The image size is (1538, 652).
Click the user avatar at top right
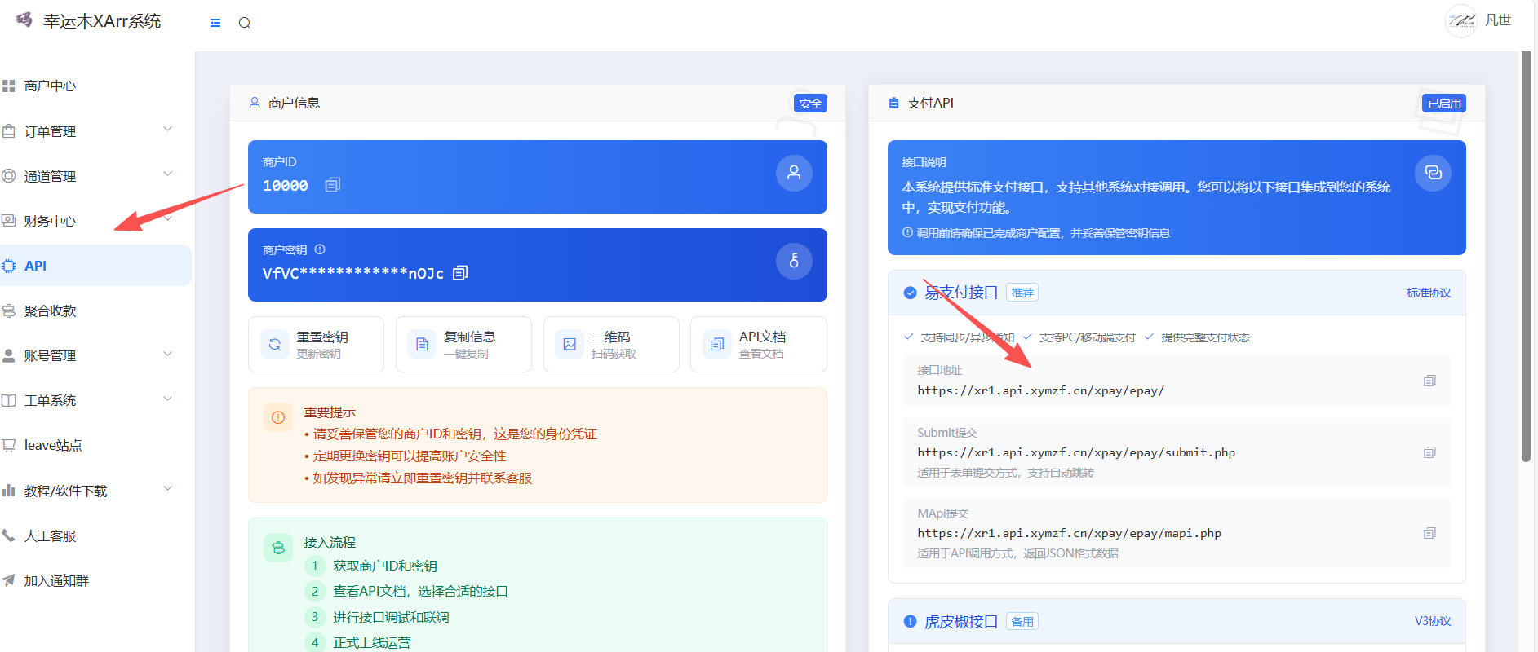pos(1460,20)
